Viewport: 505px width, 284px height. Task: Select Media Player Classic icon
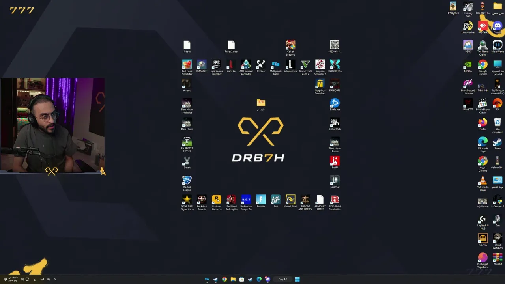click(483, 106)
